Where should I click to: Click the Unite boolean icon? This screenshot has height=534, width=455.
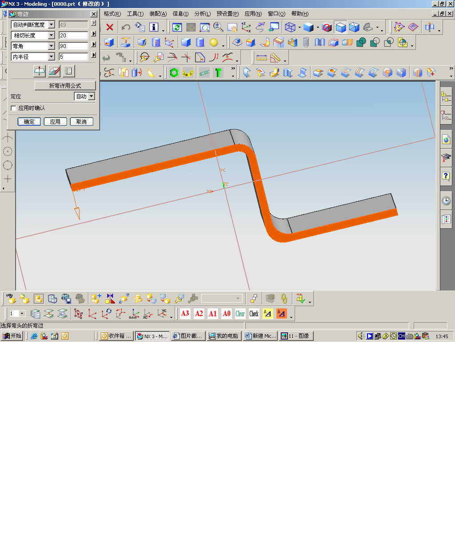(x=361, y=42)
